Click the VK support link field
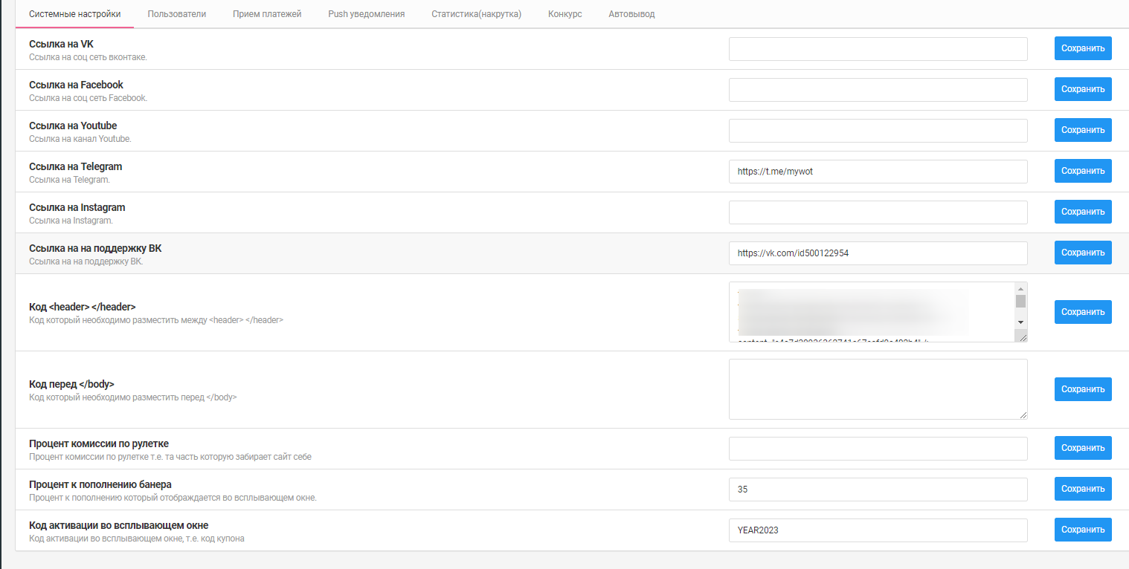 point(878,253)
